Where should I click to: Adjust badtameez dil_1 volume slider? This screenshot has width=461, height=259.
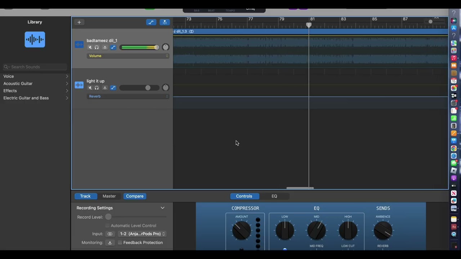pyautogui.click(x=139, y=47)
